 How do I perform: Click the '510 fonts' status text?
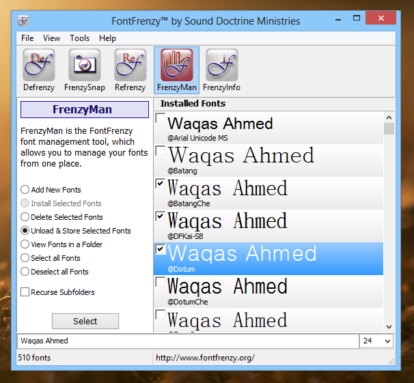[x=34, y=358]
